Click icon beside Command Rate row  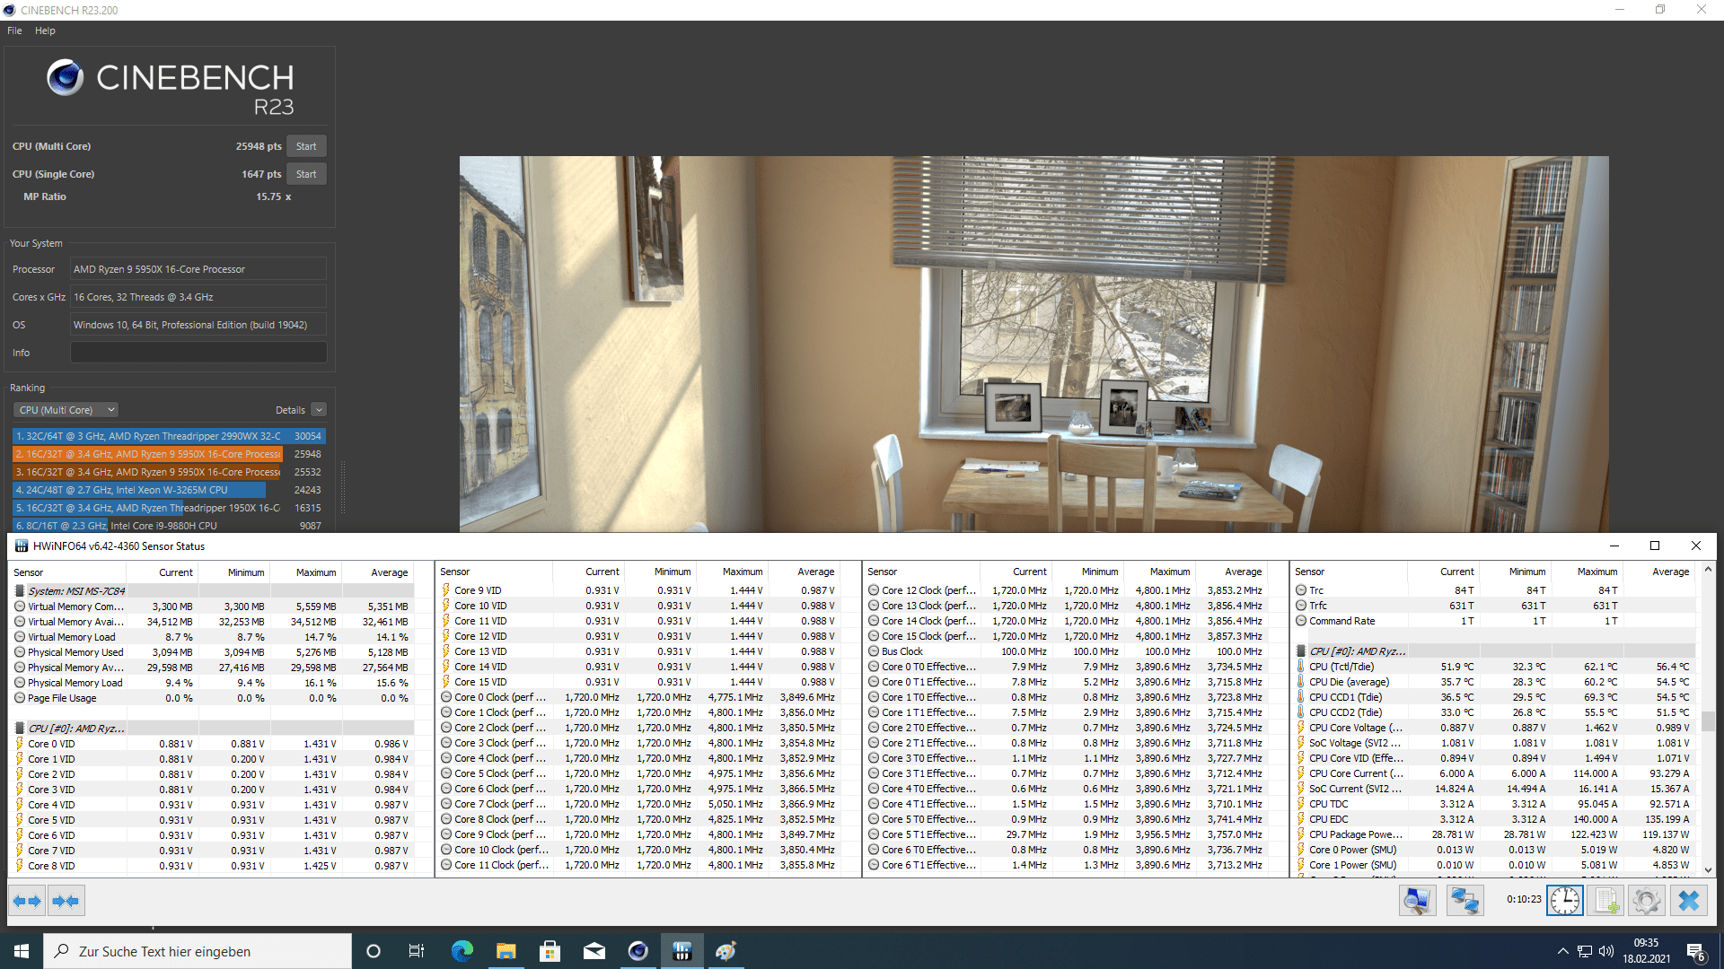point(1300,621)
